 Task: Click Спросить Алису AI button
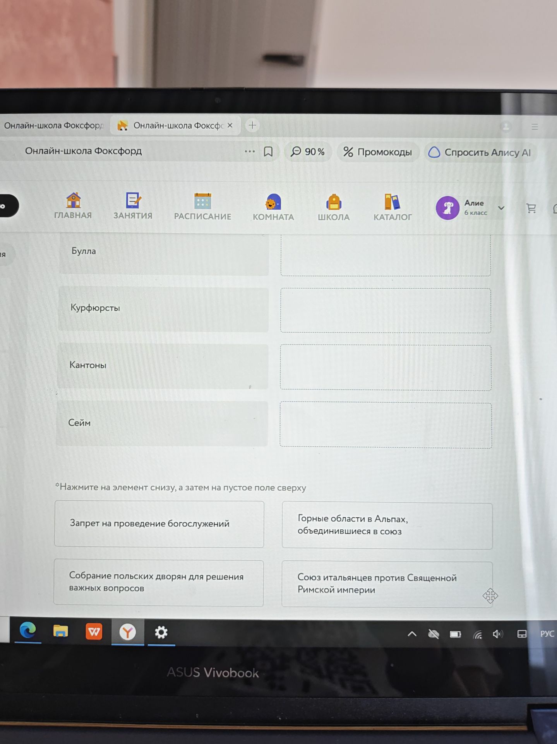[x=480, y=152]
